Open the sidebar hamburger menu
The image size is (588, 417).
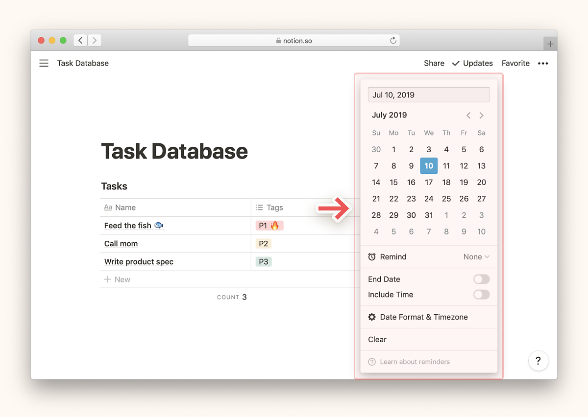44,63
